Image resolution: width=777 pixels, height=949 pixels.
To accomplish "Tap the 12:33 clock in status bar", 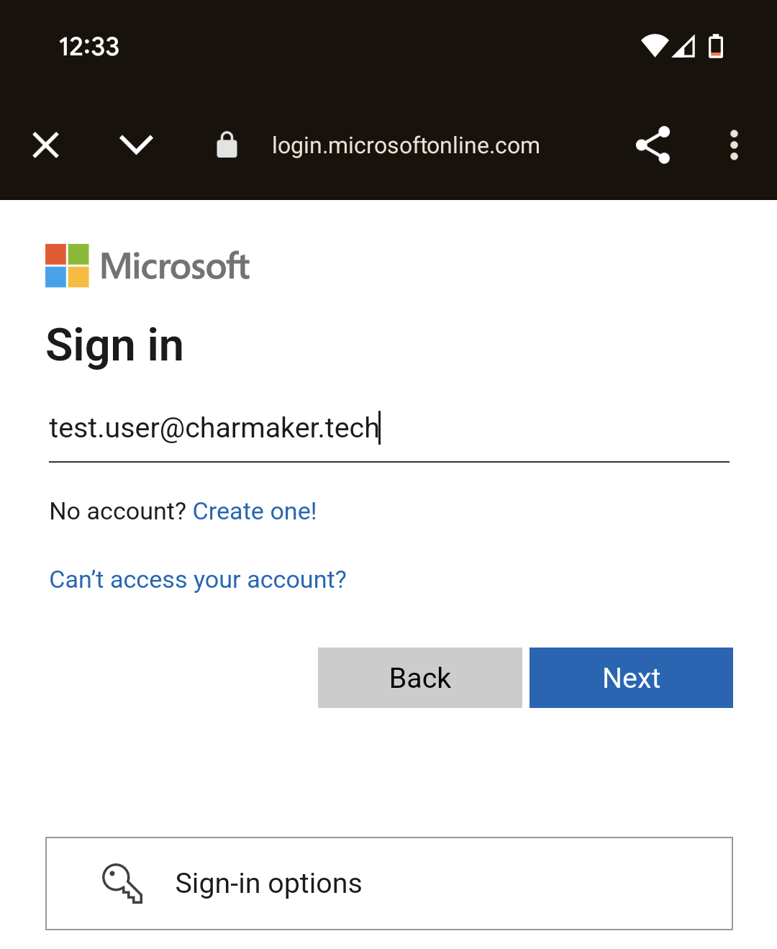I will tap(89, 47).
